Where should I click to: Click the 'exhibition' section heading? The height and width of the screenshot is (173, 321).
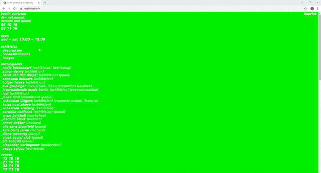9,47
